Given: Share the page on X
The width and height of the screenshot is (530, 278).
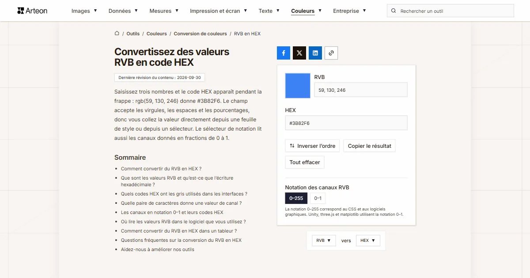Looking at the screenshot, I should pyautogui.click(x=299, y=53).
